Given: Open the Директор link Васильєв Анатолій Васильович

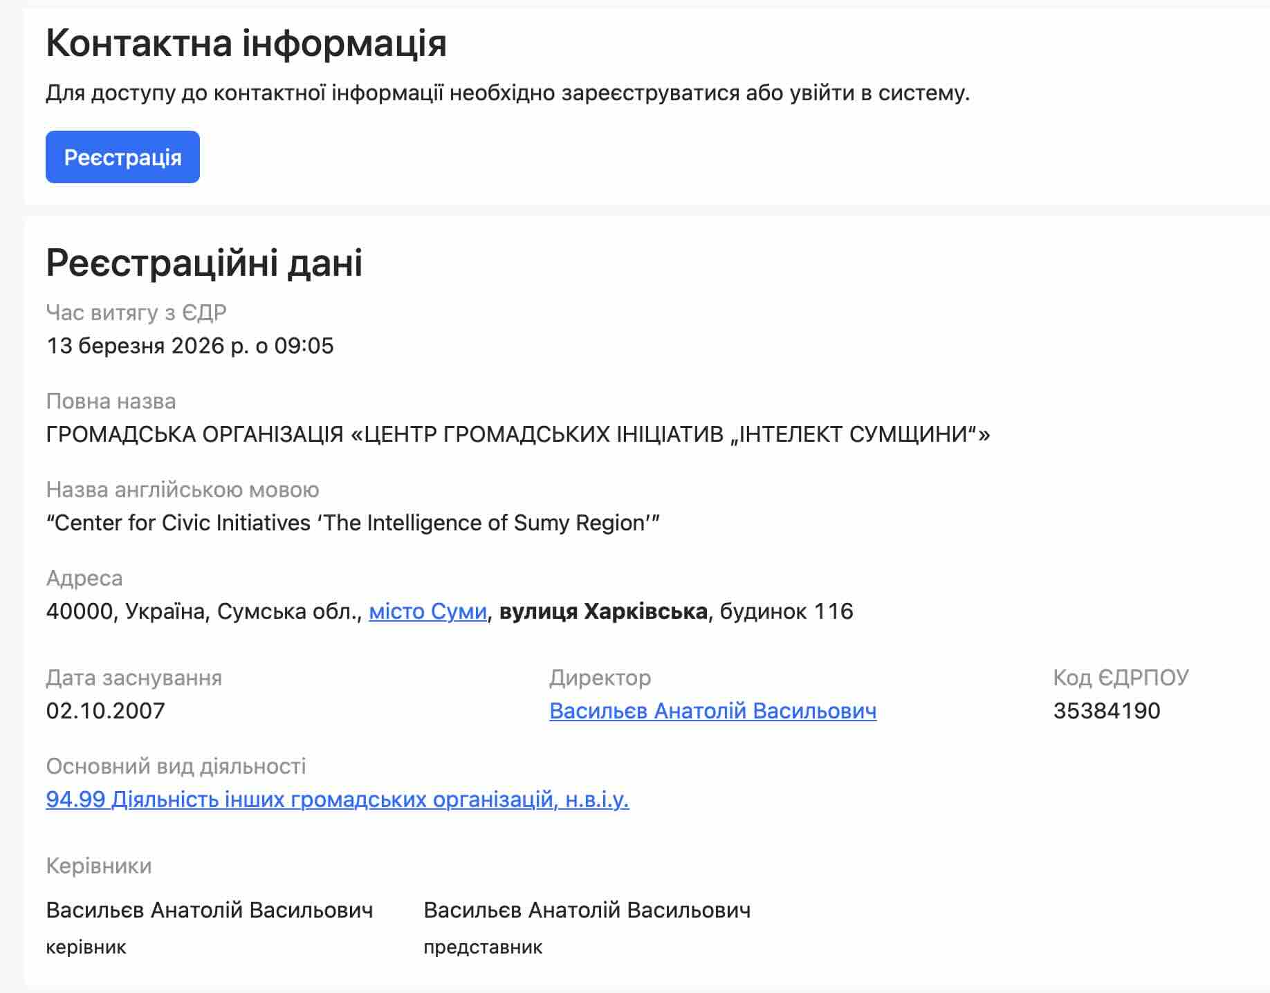Looking at the screenshot, I should pos(712,711).
